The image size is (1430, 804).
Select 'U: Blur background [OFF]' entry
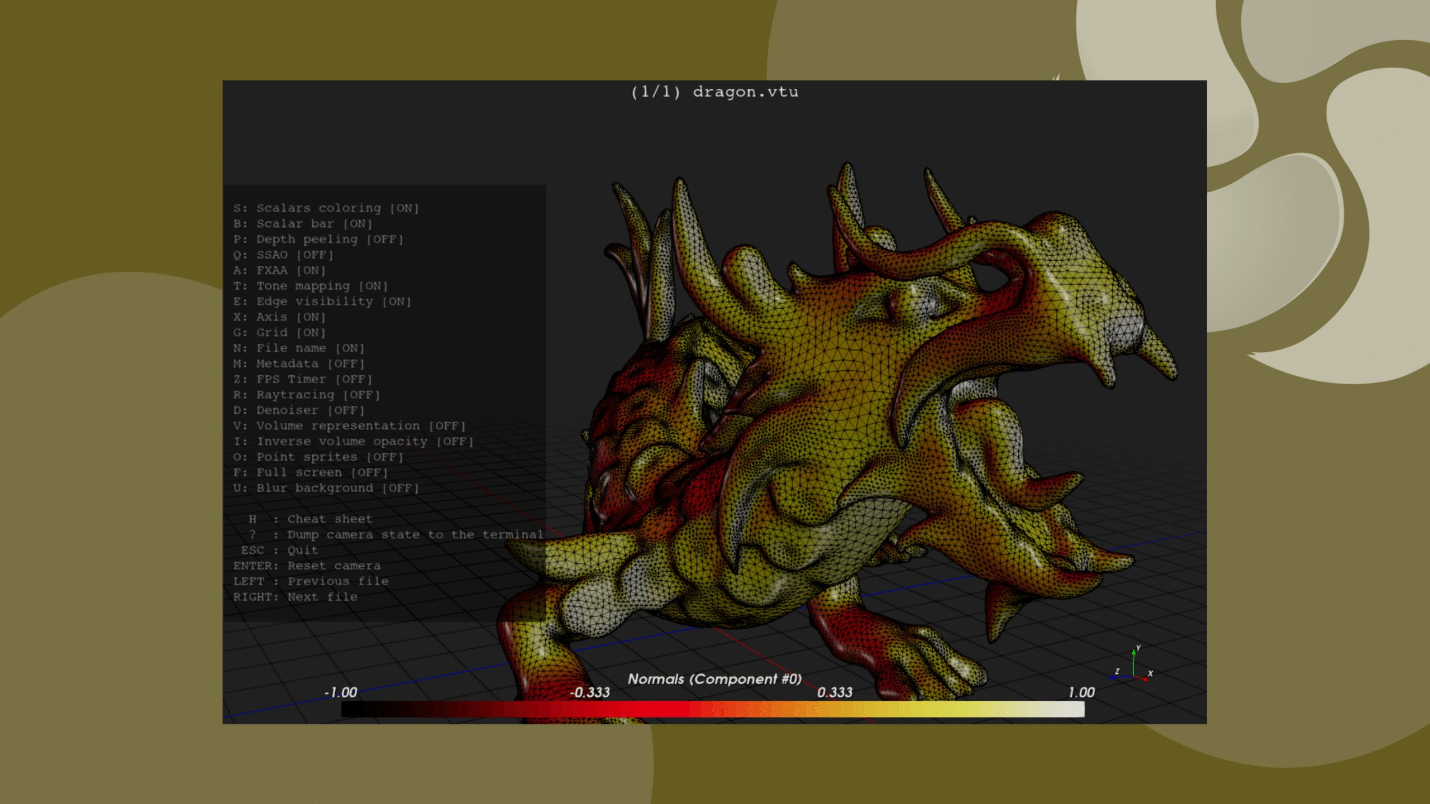[x=326, y=489]
